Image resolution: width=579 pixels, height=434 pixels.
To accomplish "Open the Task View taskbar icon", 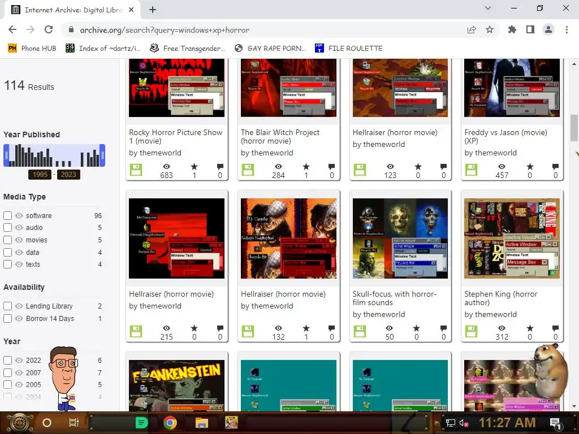I will 74,423.
